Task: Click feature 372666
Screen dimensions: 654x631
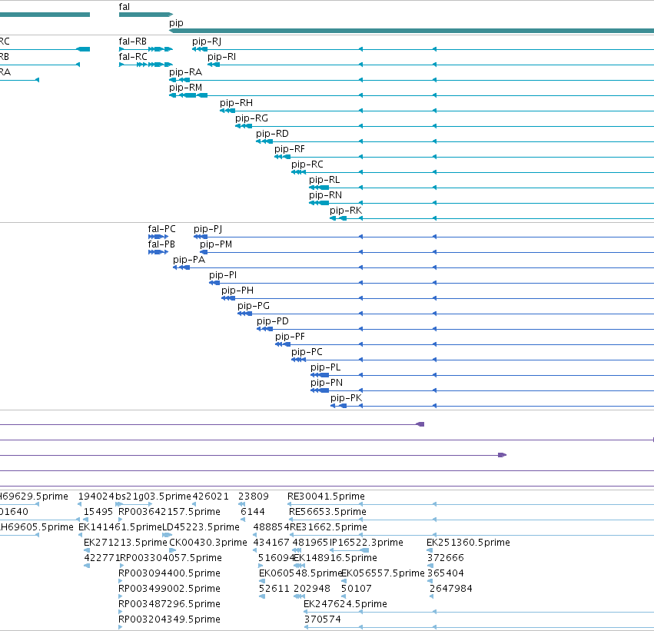Action: pyautogui.click(x=446, y=558)
